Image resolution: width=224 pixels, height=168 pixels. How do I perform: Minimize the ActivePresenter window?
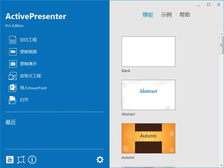(199, 5)
